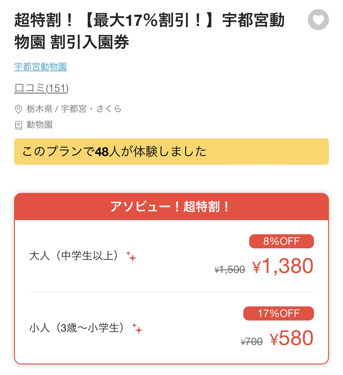Click the 栃木県 / 宇都宮・さくら area text
343x375 pixels.
74,109
